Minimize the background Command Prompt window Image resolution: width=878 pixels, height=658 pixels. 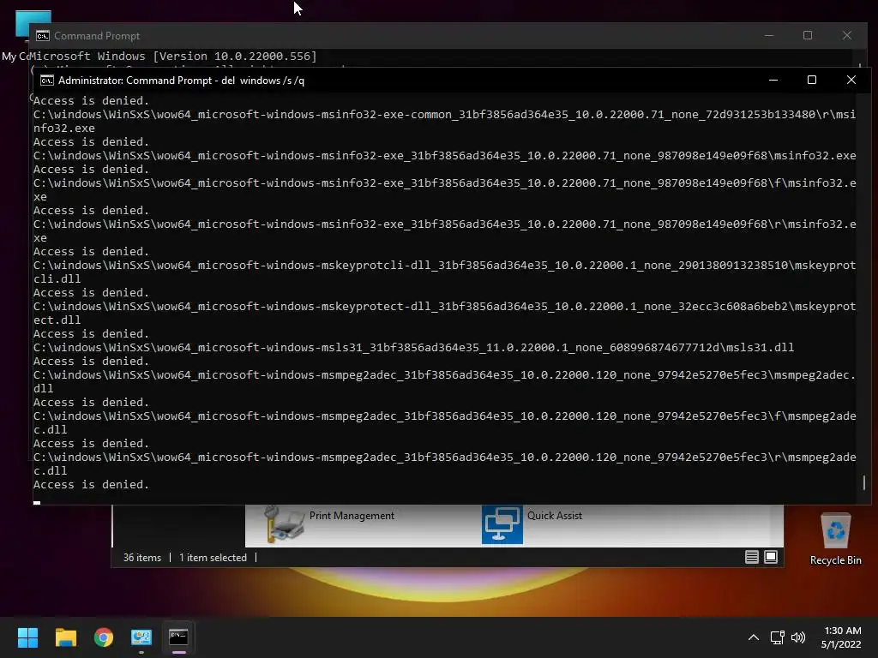click(x=769, y=35)
